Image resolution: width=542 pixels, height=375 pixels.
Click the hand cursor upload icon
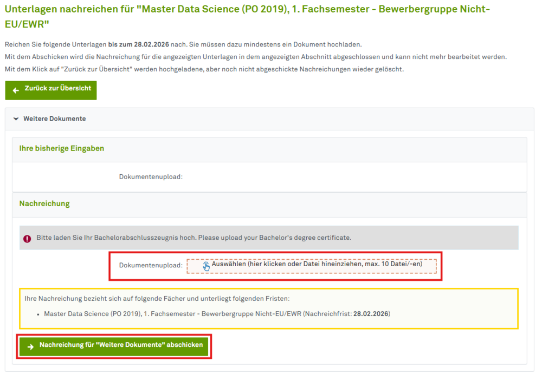(206, 266)
